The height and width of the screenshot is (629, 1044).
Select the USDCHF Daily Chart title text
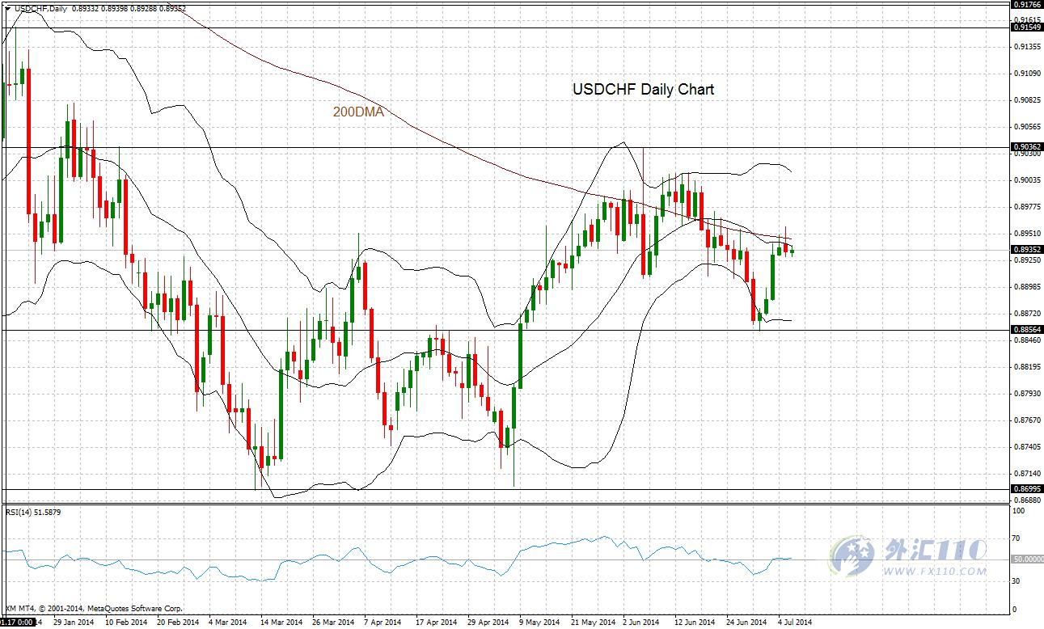[643, 90]
